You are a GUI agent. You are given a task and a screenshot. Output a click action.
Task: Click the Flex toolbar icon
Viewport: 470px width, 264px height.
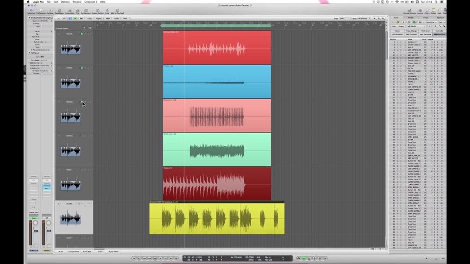[x=78, y=11]
